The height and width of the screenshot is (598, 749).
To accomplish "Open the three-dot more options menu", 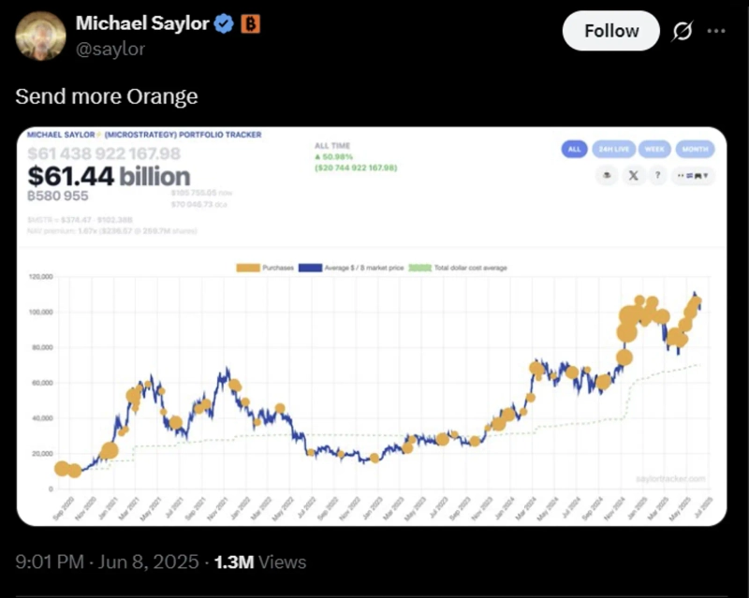I will (x=716, y=31).
